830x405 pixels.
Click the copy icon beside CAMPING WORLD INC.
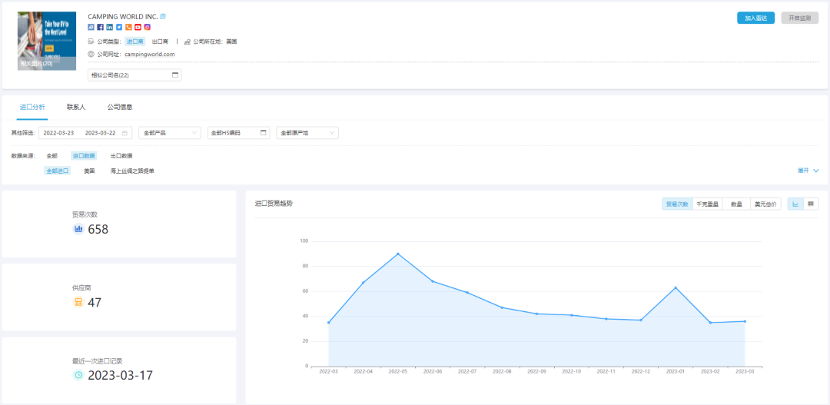coord(162,16)
